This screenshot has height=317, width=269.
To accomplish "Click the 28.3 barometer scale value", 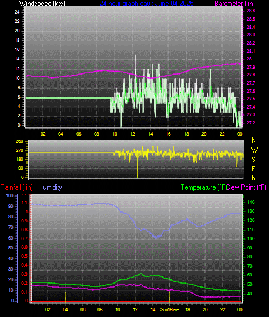I will pyautogui.click(x=251, y=35).
